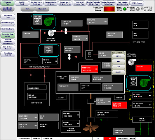Screen dimensions: 155x140
Task: Click the white attached lube pump icon beside popup
Action: click(132, 62)
